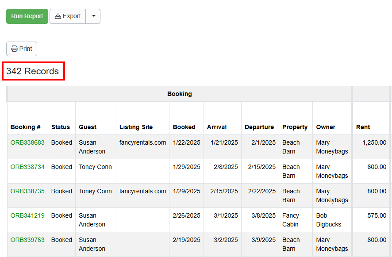The height and width of the screenshot is (257, 392).
Task: Click the Print button
Action: click(x=22, y=49)
